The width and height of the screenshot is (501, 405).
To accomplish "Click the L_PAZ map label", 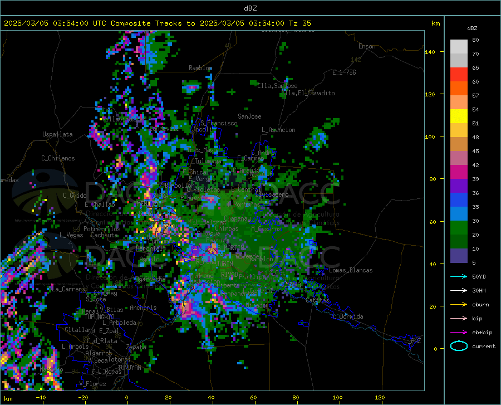I will [x=412, y=341].
